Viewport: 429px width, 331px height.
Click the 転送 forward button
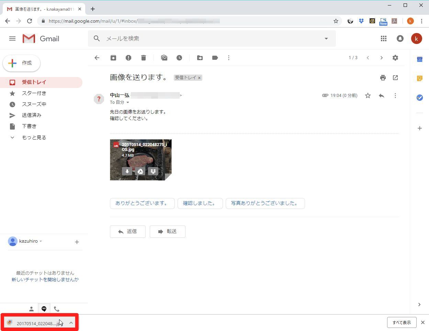pyautogui.click(x=168, y=232)
